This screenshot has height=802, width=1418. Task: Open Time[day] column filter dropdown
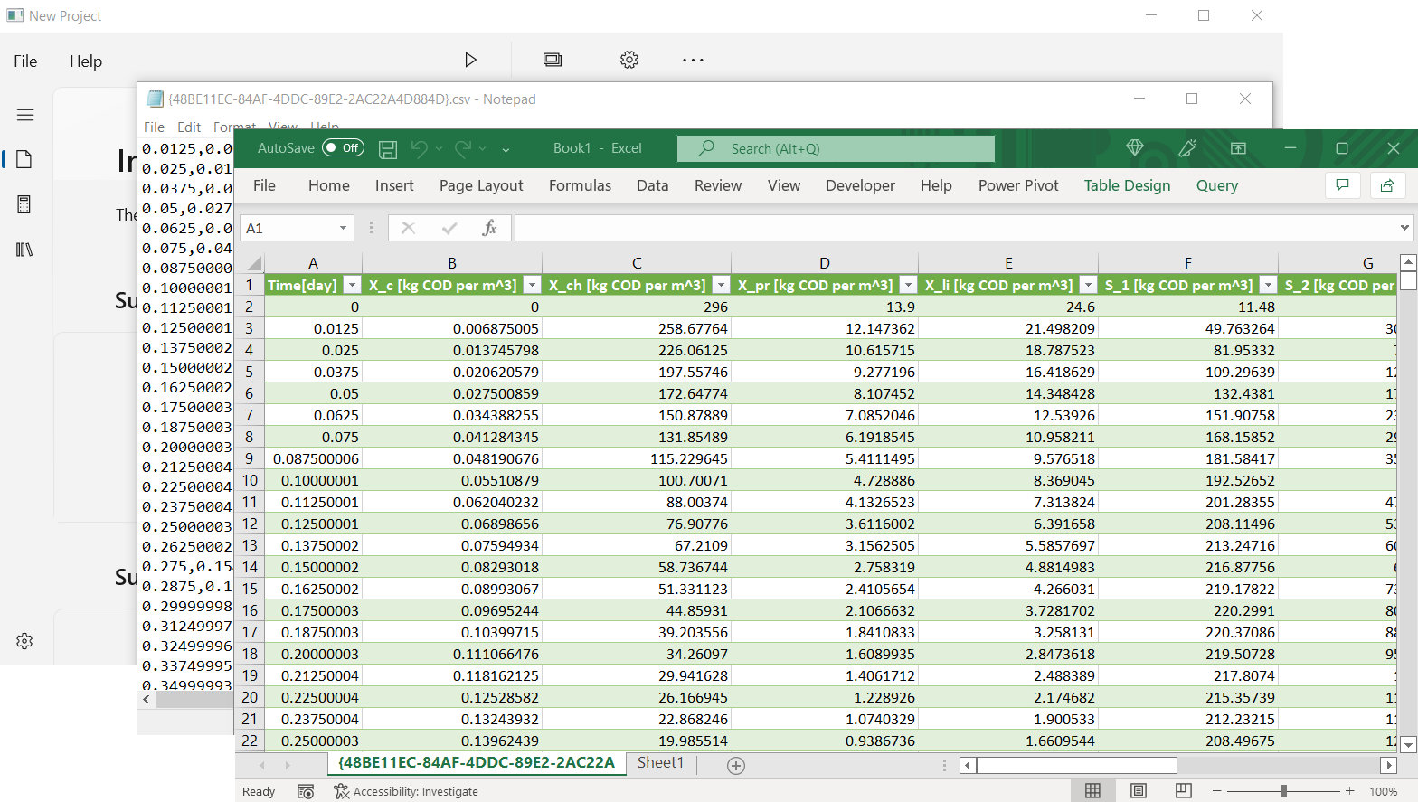pyautogui.click(x=352, y=285)
